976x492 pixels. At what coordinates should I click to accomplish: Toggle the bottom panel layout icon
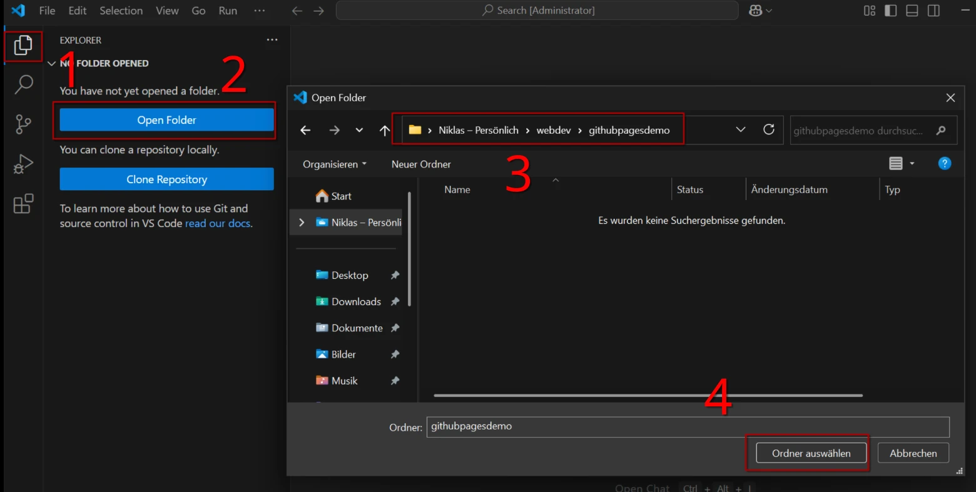coord(912,11)
